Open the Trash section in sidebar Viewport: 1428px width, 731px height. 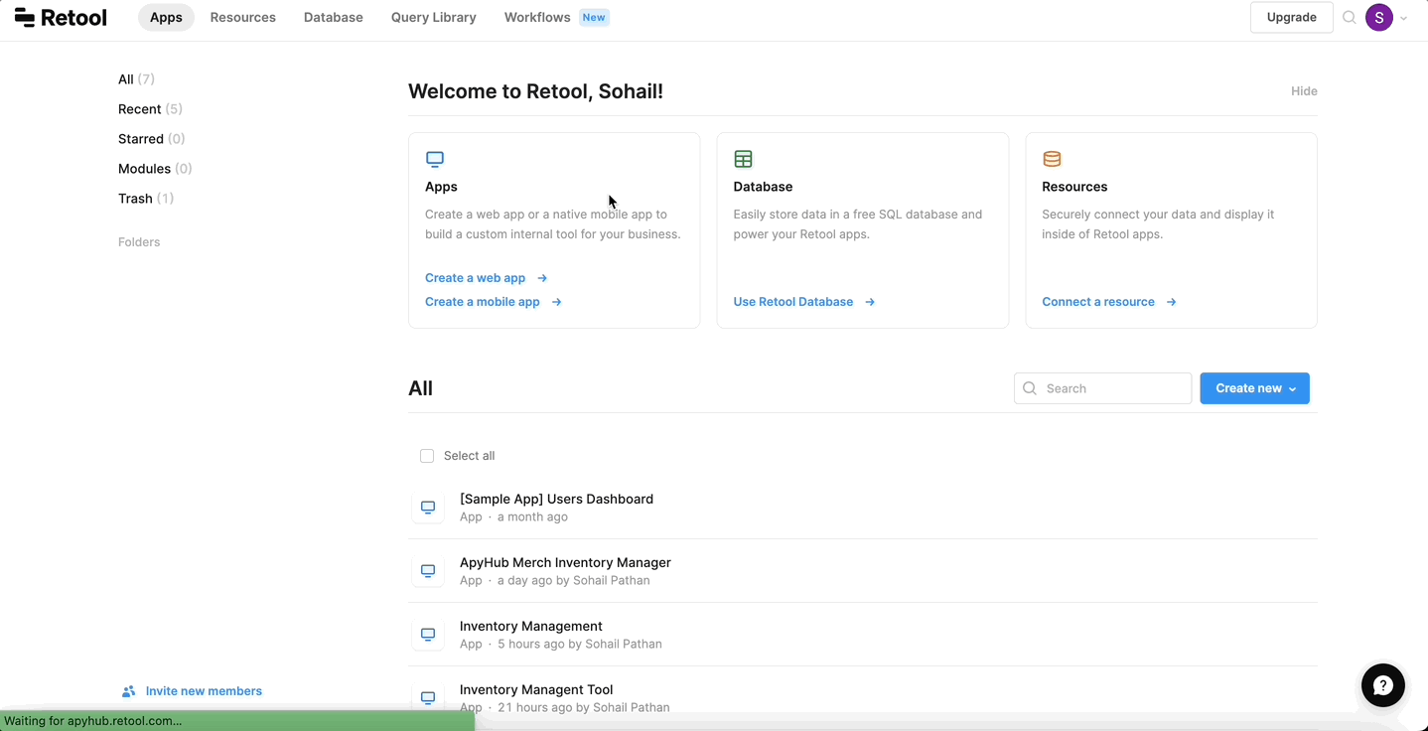[146, 199]
